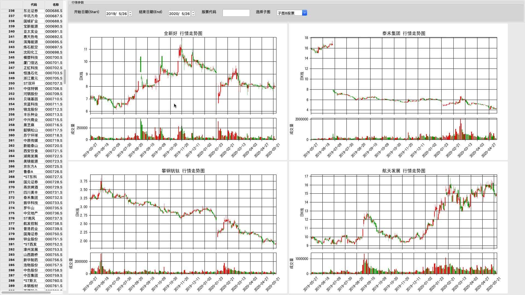The width and height of the screenshot is (525, 295).
Task: Select row 泰禾集团 in stock list
Action: pyautogui.click(x=31, y=197)
